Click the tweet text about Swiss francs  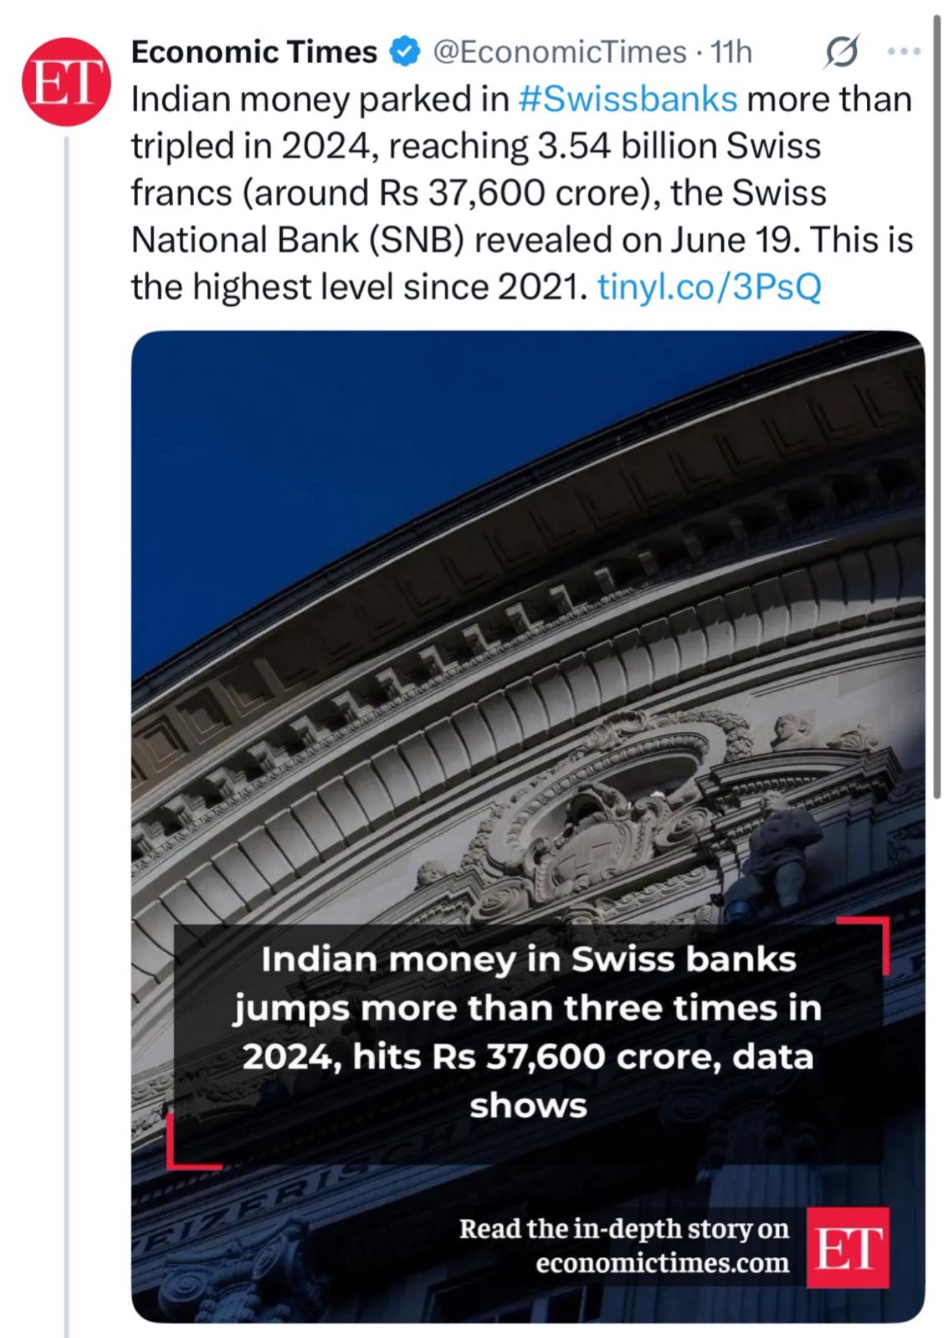(474, 192)
